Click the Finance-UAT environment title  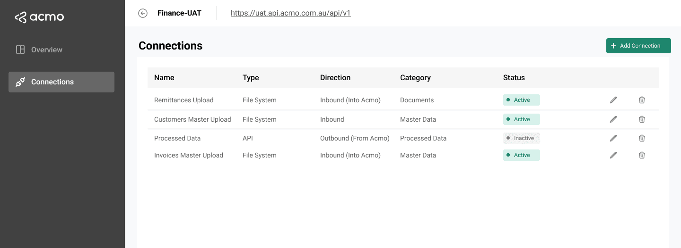click(x=179, y=13)
